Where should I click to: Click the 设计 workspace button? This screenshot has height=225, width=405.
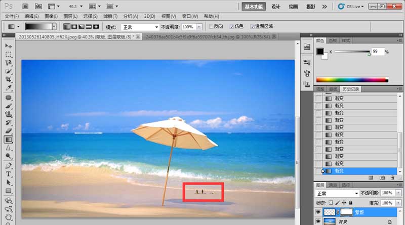275,7
